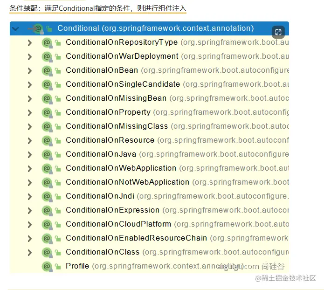The width and height of the screenshot is (324, 290).
Task: Select the ConditionalOnRepositoryType row
Action: tap(149, 42)
